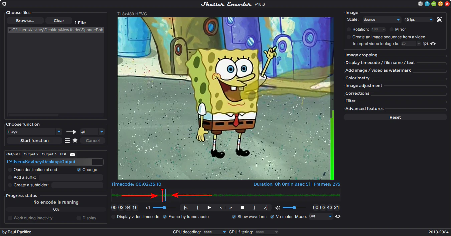This screenshot has width=451, height=236.
Task: Set the in point with left bracket
Action: 198,208
